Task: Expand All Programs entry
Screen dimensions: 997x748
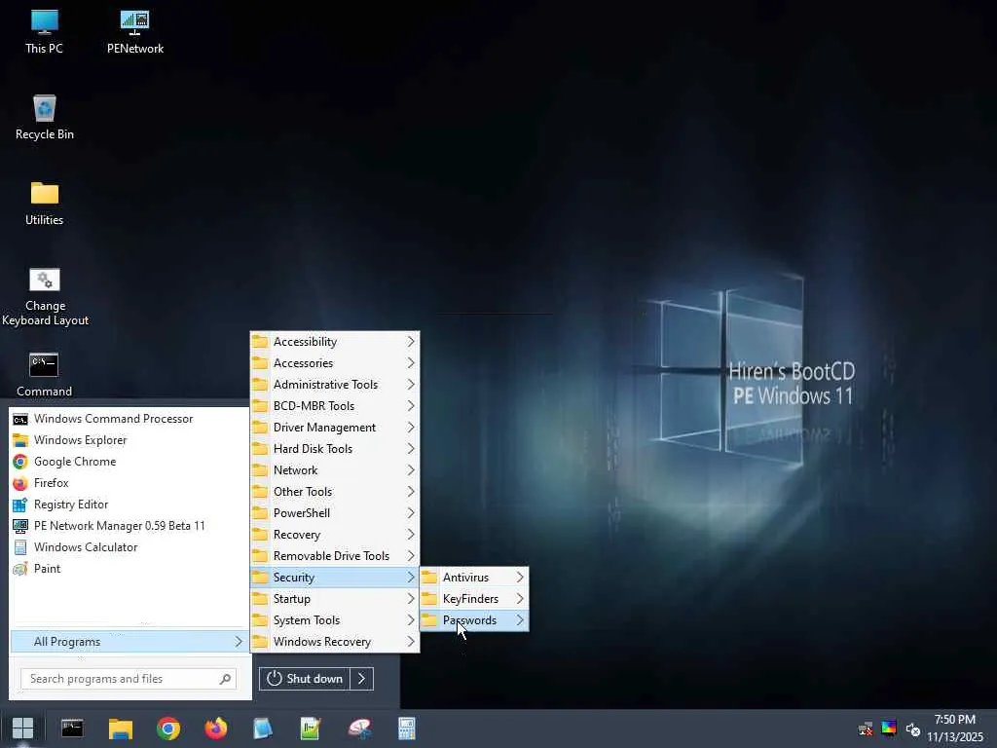Action: (x=129, y=642)
